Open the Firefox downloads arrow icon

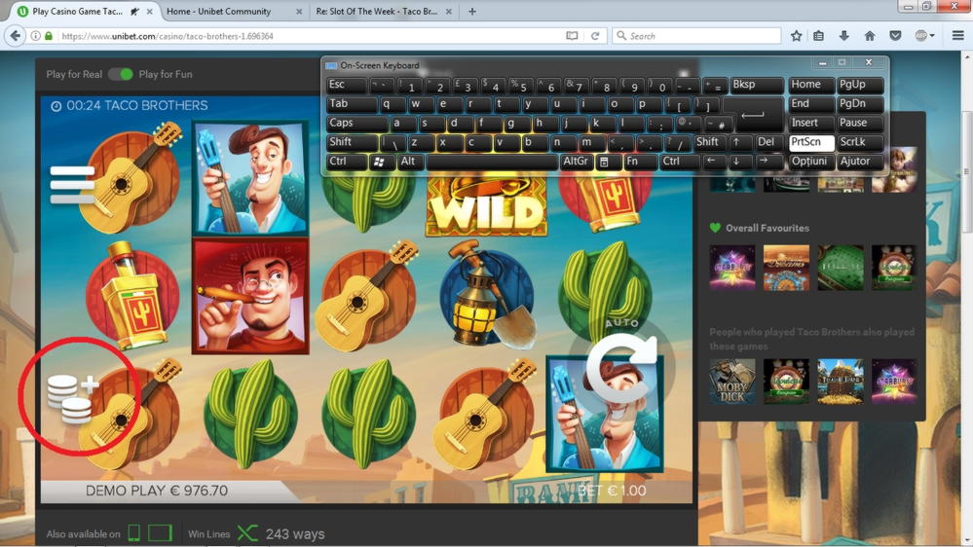843,36
